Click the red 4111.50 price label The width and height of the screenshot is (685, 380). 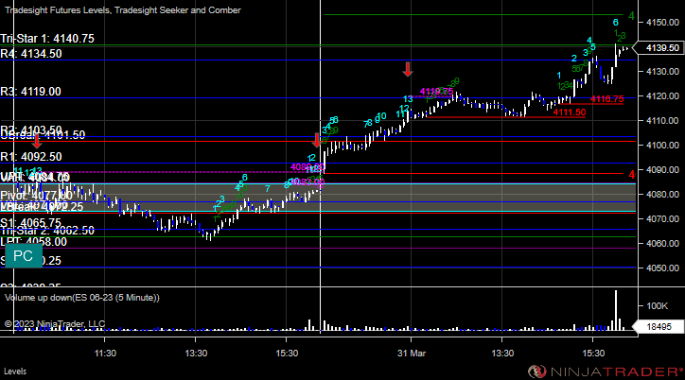[x=570, y=112]
